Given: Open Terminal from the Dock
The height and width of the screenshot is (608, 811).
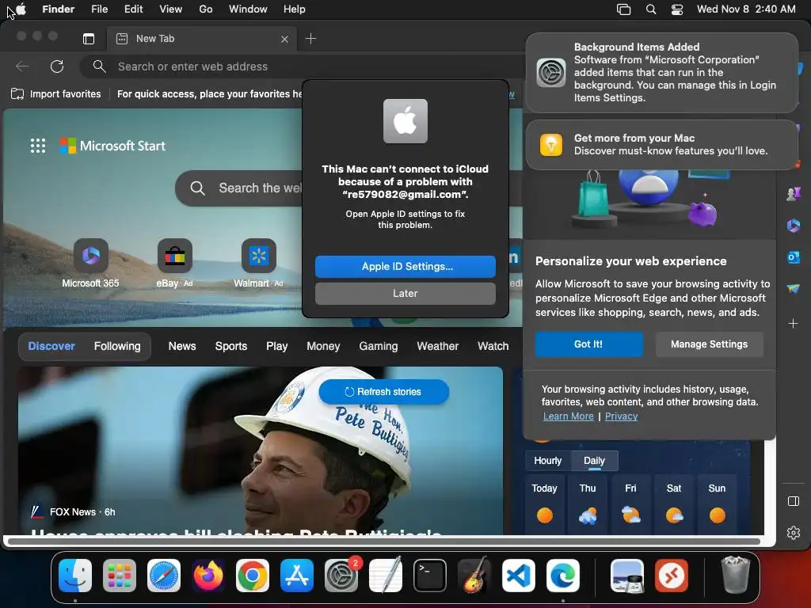Looking at the screenshot, I should [430, 576].
